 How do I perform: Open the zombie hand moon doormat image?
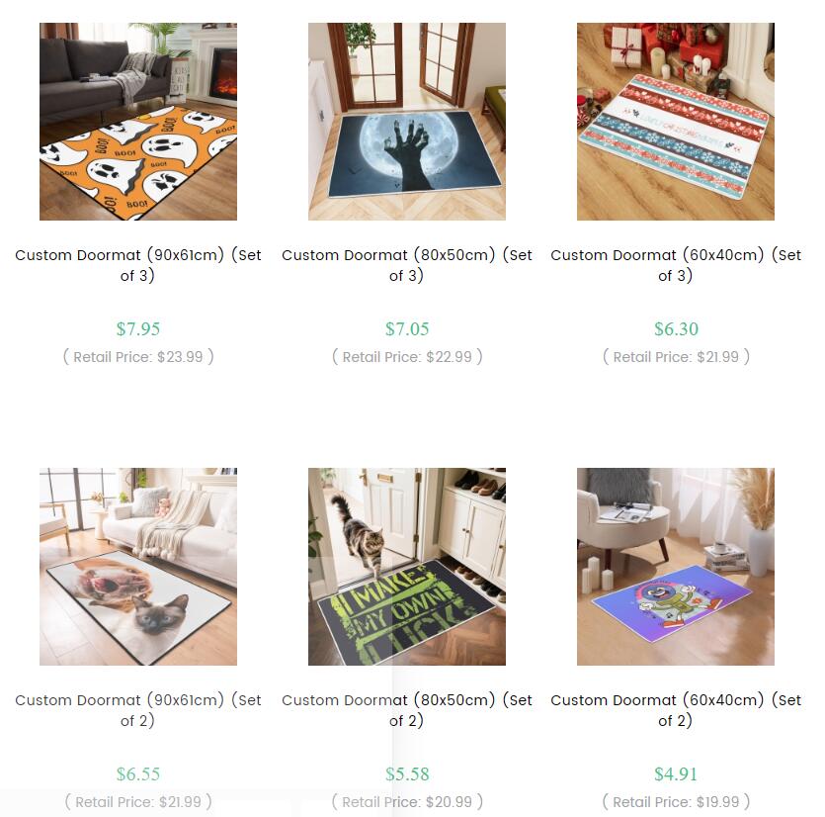pyautogui.click(x=407, y=121)
